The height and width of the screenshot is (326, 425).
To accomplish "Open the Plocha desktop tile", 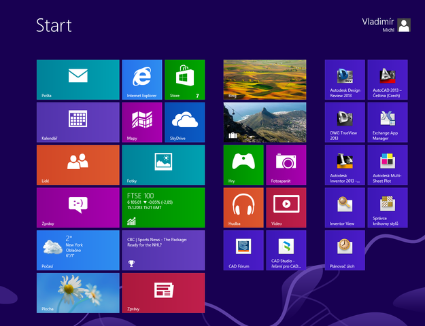I will [x=78, y=293].
